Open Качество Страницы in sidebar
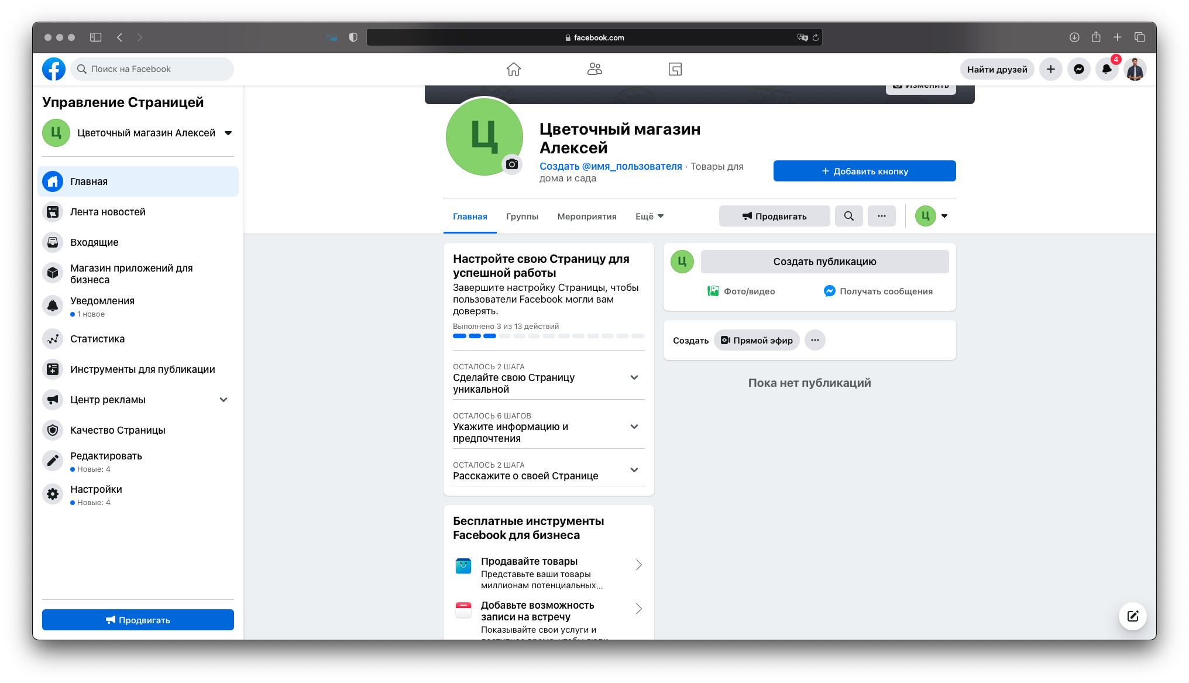This screenshot has height=683, width=1189. click(x=138, y=430)
